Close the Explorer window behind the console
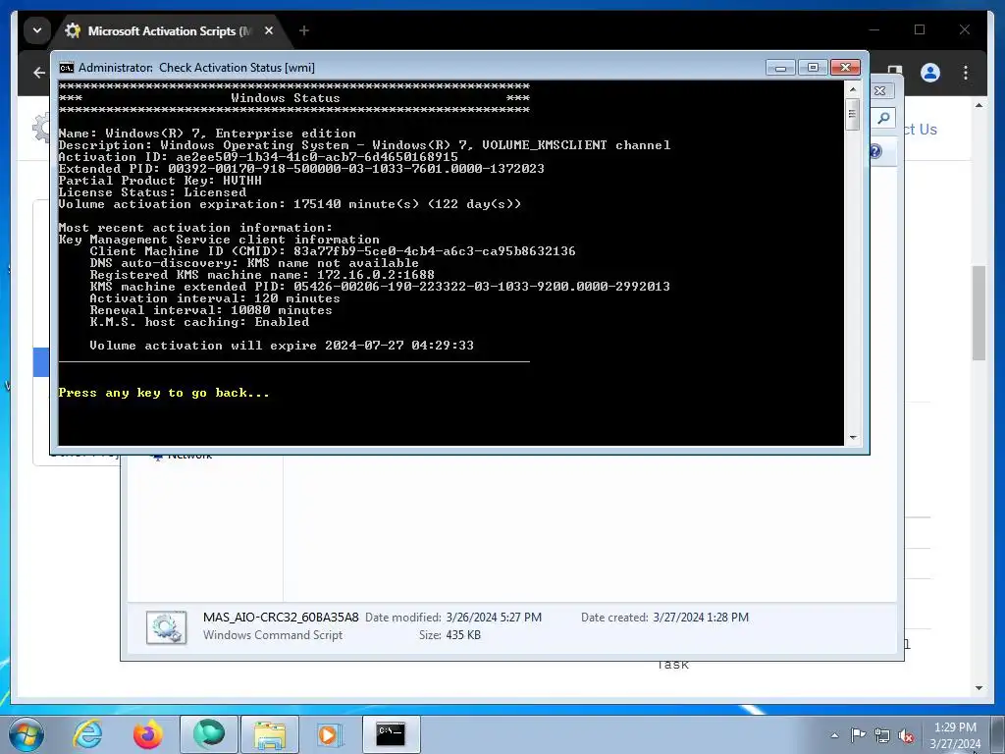This screenshot has width=1005, height=754. click(880, 91)
